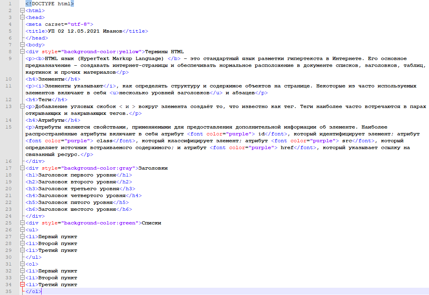Collapse the <ol> fold marker on line 31
429x295 pixels.
click(x=23, y=264)
